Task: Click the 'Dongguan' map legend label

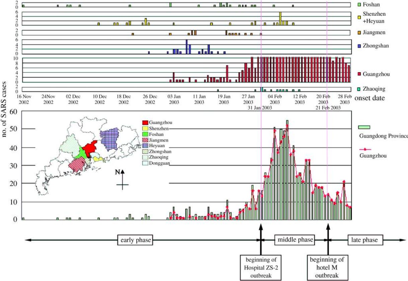Action: pyautogui.click(x=159, y=163)
